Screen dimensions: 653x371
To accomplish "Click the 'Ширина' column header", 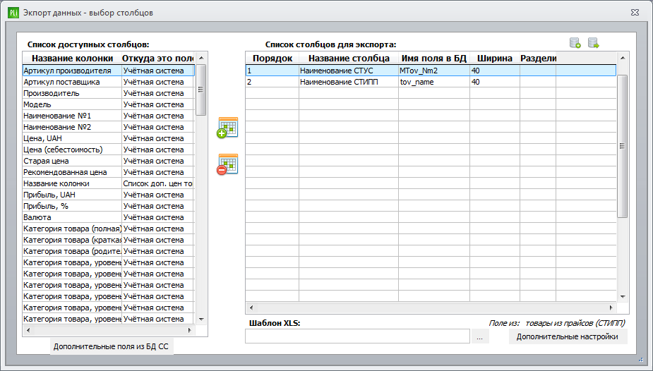I will (495, 59).
